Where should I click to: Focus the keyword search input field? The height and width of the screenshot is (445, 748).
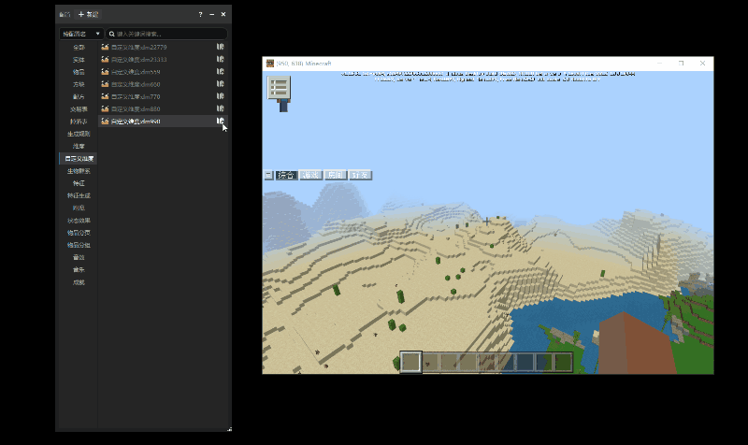point(166,34)
